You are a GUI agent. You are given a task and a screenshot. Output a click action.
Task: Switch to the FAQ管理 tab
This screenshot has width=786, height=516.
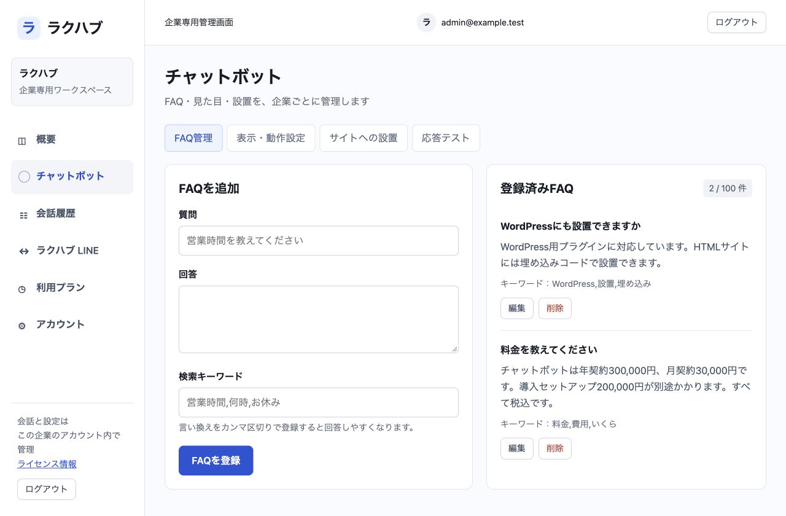pyautogui.click(x=193, y=138)
